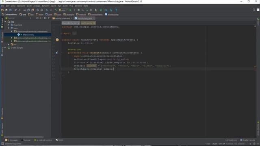260x146 pixels.
Task: Click the Make Project hammer icon
Action: (x=56, y=10)
